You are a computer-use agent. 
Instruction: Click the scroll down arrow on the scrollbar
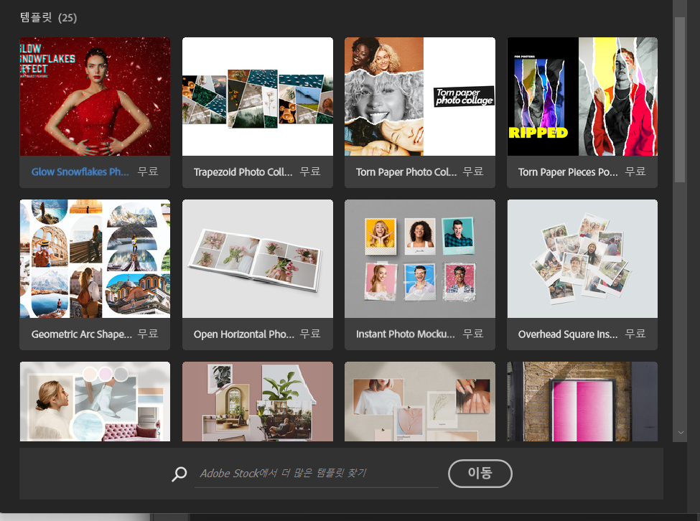[x=681, y=433]
